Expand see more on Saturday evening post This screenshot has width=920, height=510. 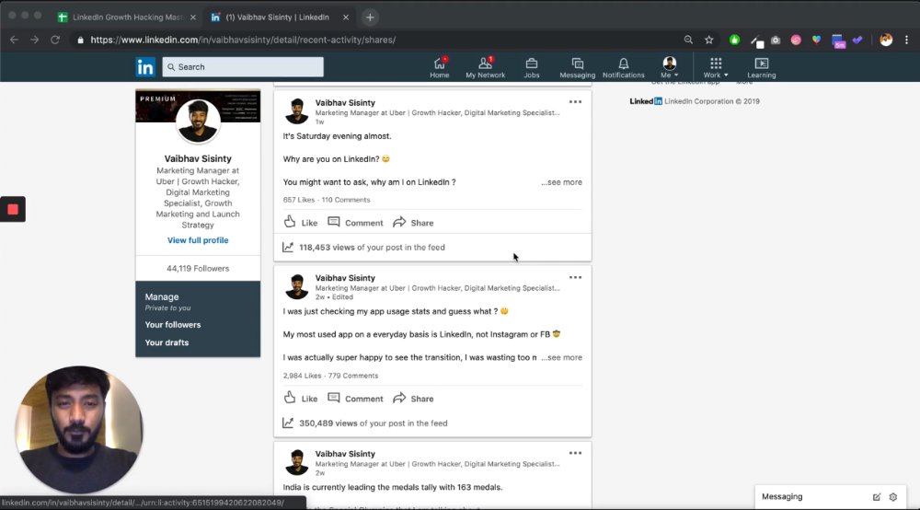(x=561, y=182)
